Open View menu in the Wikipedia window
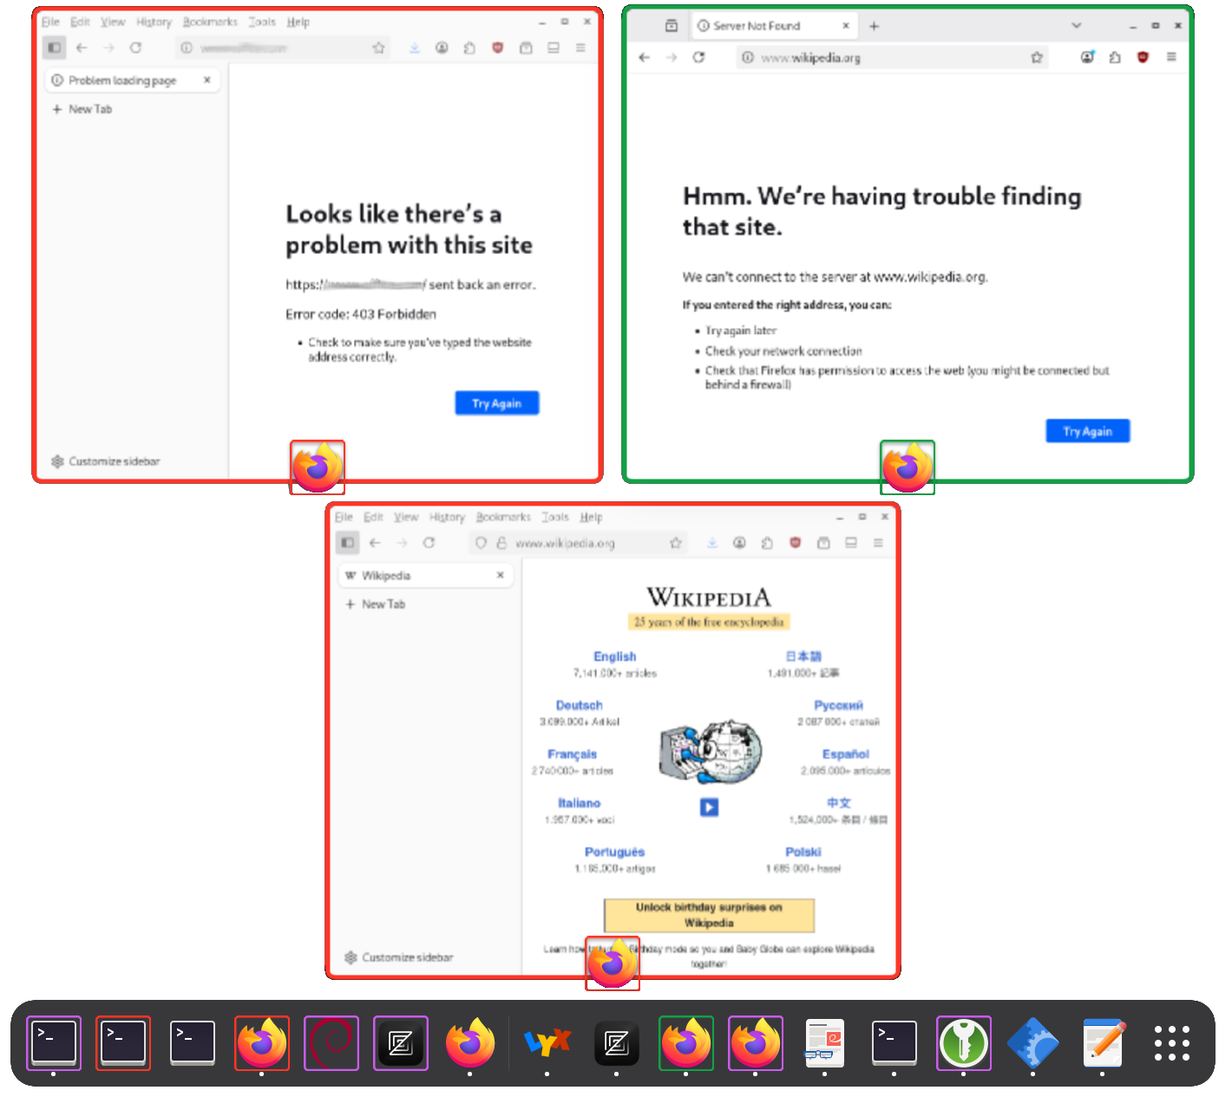1232x1097 pixels. [x=406, y=517]
